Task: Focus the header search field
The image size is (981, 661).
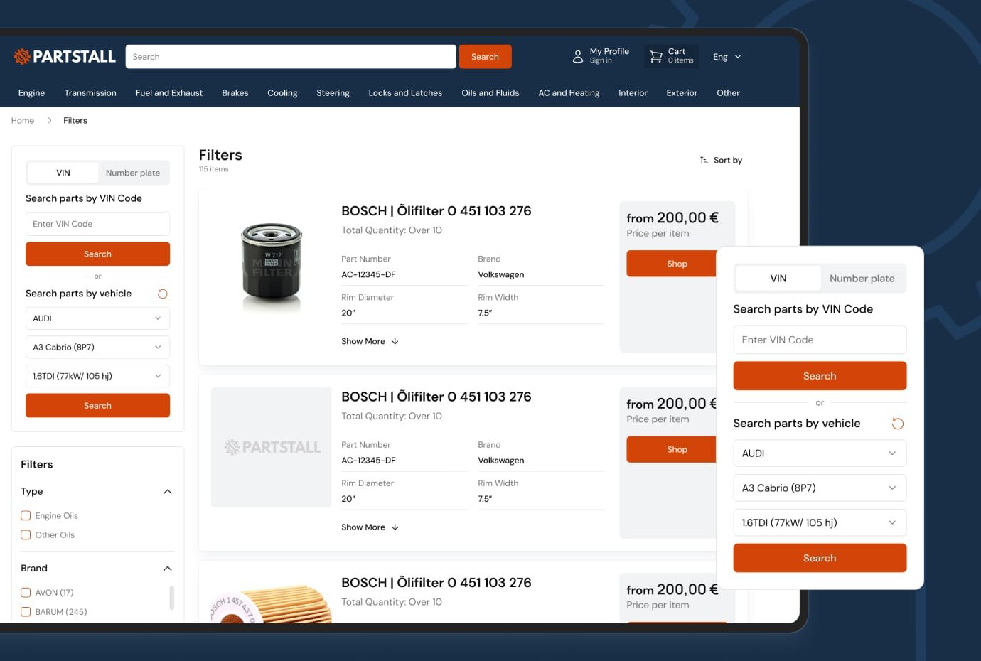Action: coord(291,57)
